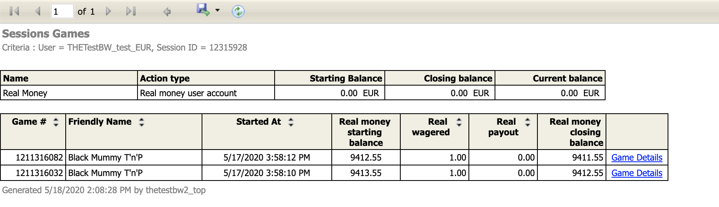Click the current page number field
This screenshot has width=719, height=207.
click(62, 11)
